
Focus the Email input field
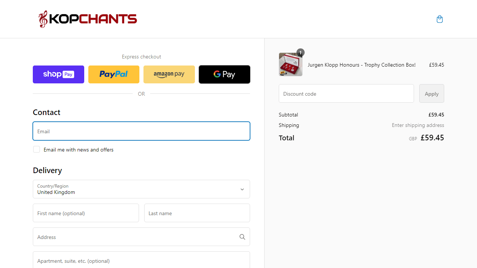point(141,131)
